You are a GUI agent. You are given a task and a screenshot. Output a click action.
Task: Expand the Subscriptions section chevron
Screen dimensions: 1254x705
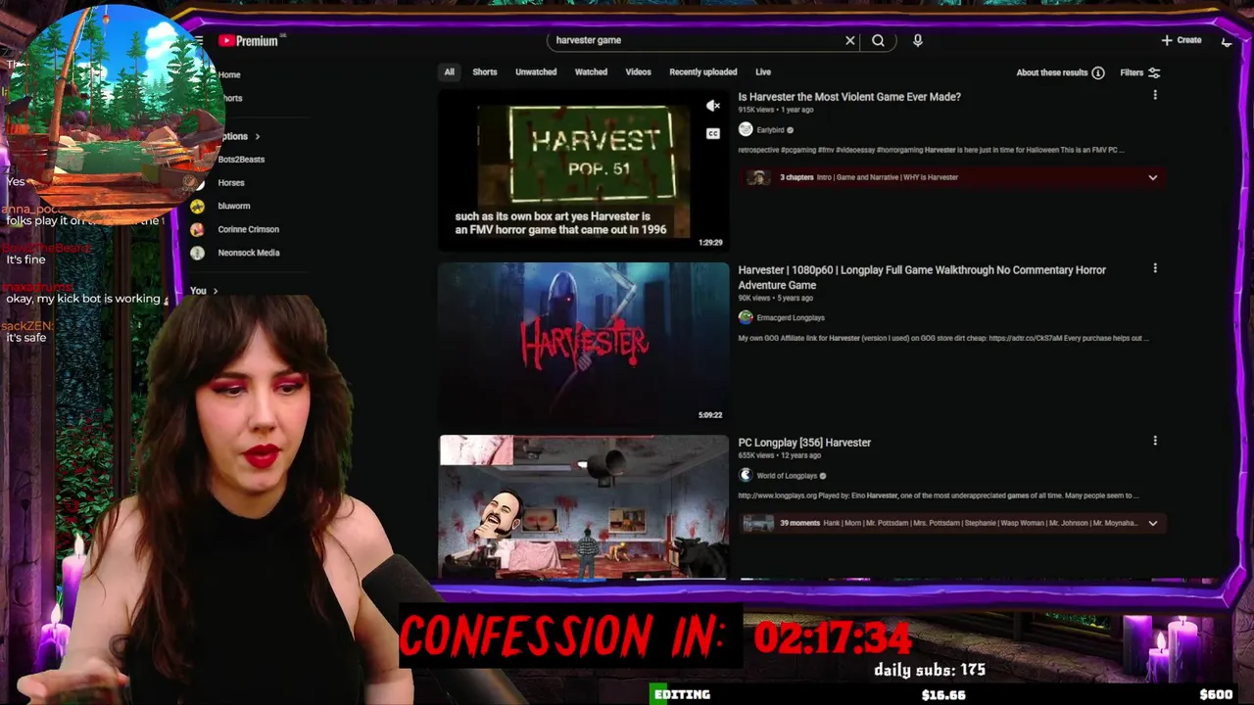[257, 136]
